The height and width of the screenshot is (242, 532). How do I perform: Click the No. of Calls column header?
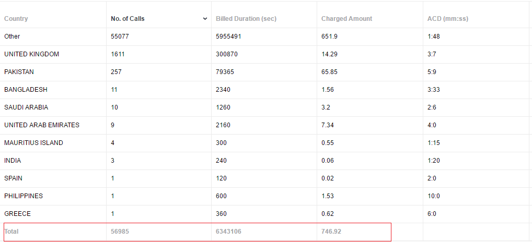click(128, 19)
